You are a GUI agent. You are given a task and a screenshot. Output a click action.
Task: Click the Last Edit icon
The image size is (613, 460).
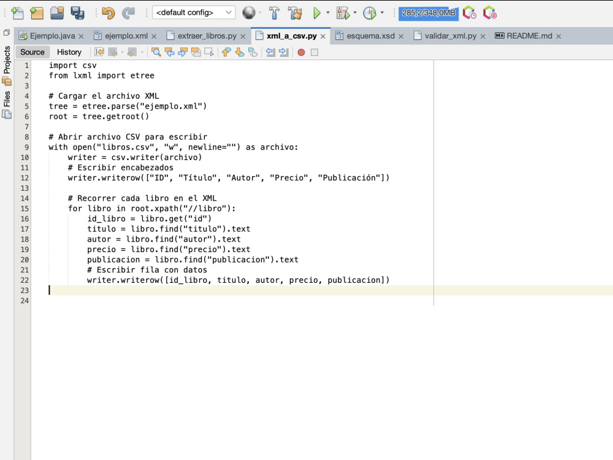[99, 52]
